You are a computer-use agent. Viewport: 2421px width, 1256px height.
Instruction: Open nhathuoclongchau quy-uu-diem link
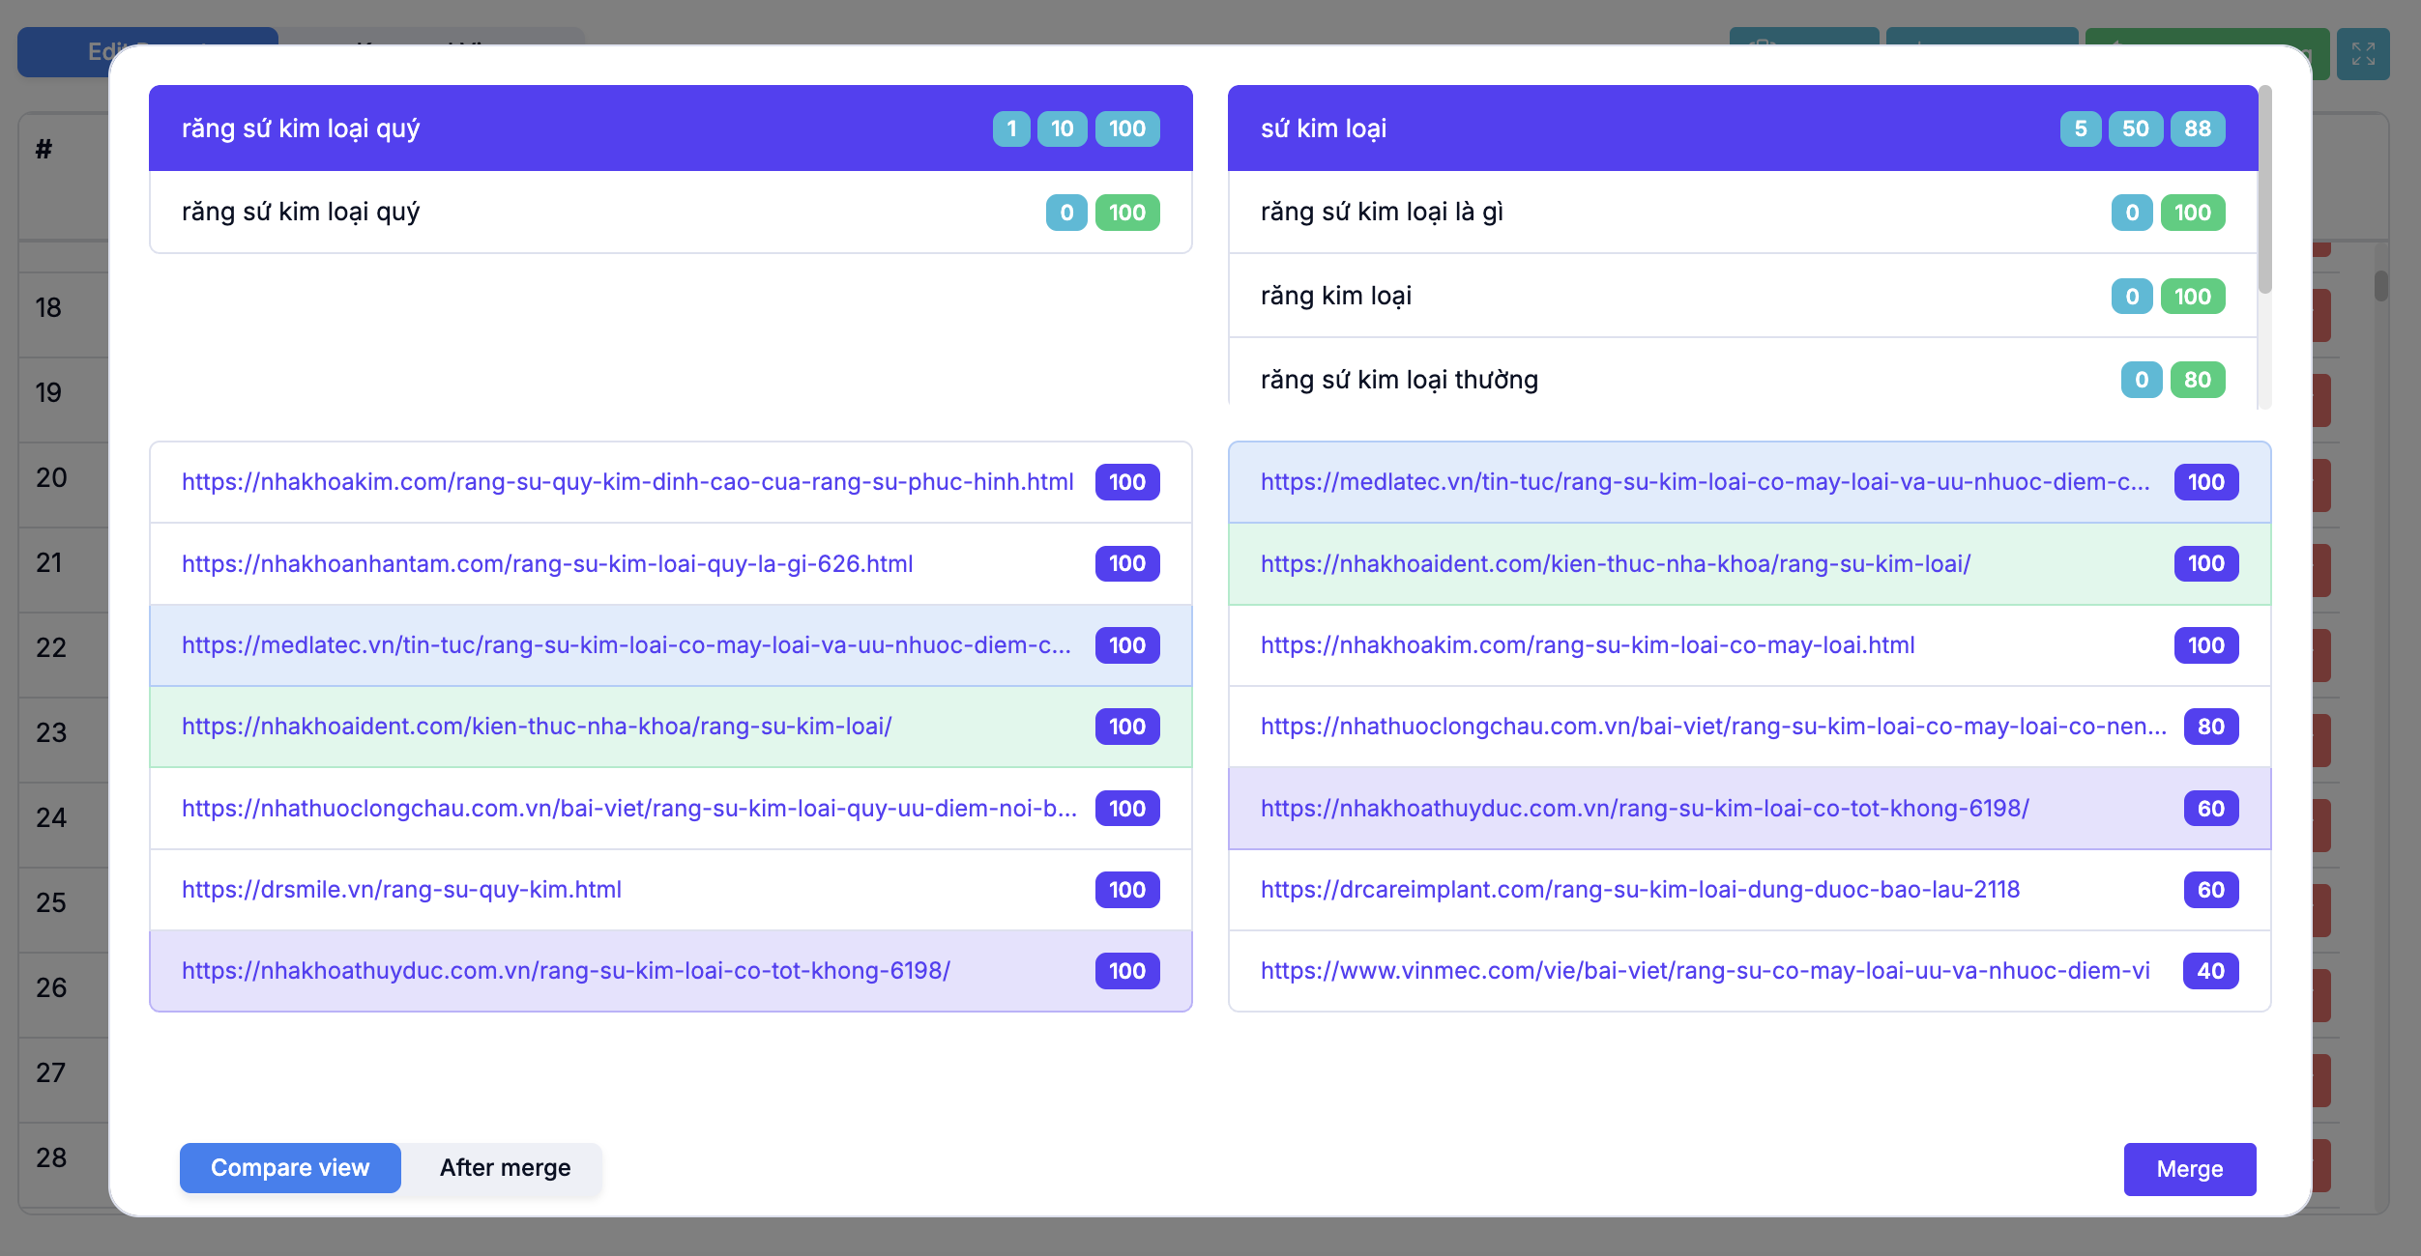(629, 809)
